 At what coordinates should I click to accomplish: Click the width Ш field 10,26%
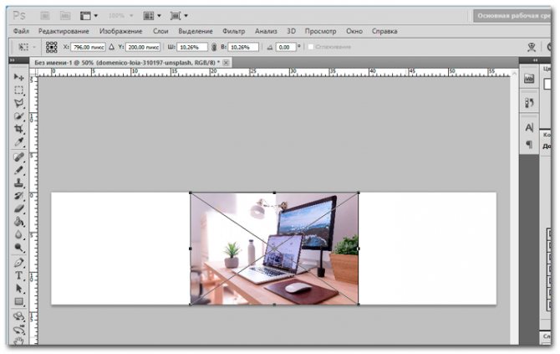tap(192, 47)
